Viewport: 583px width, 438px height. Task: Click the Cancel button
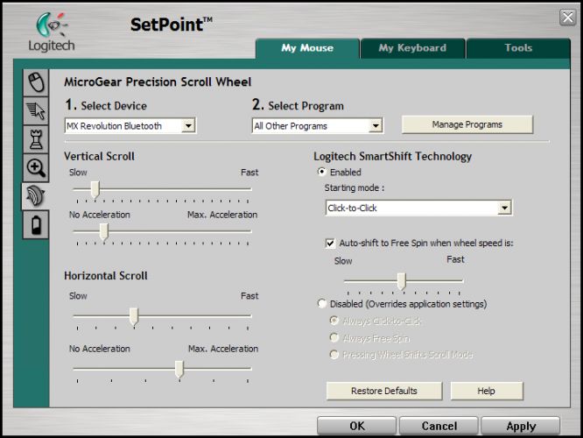pyautogui.click(x=439, y=426)
